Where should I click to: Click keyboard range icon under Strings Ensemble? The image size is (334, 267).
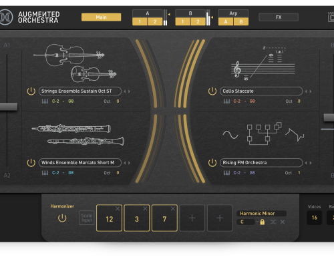(x=45, y=101)
